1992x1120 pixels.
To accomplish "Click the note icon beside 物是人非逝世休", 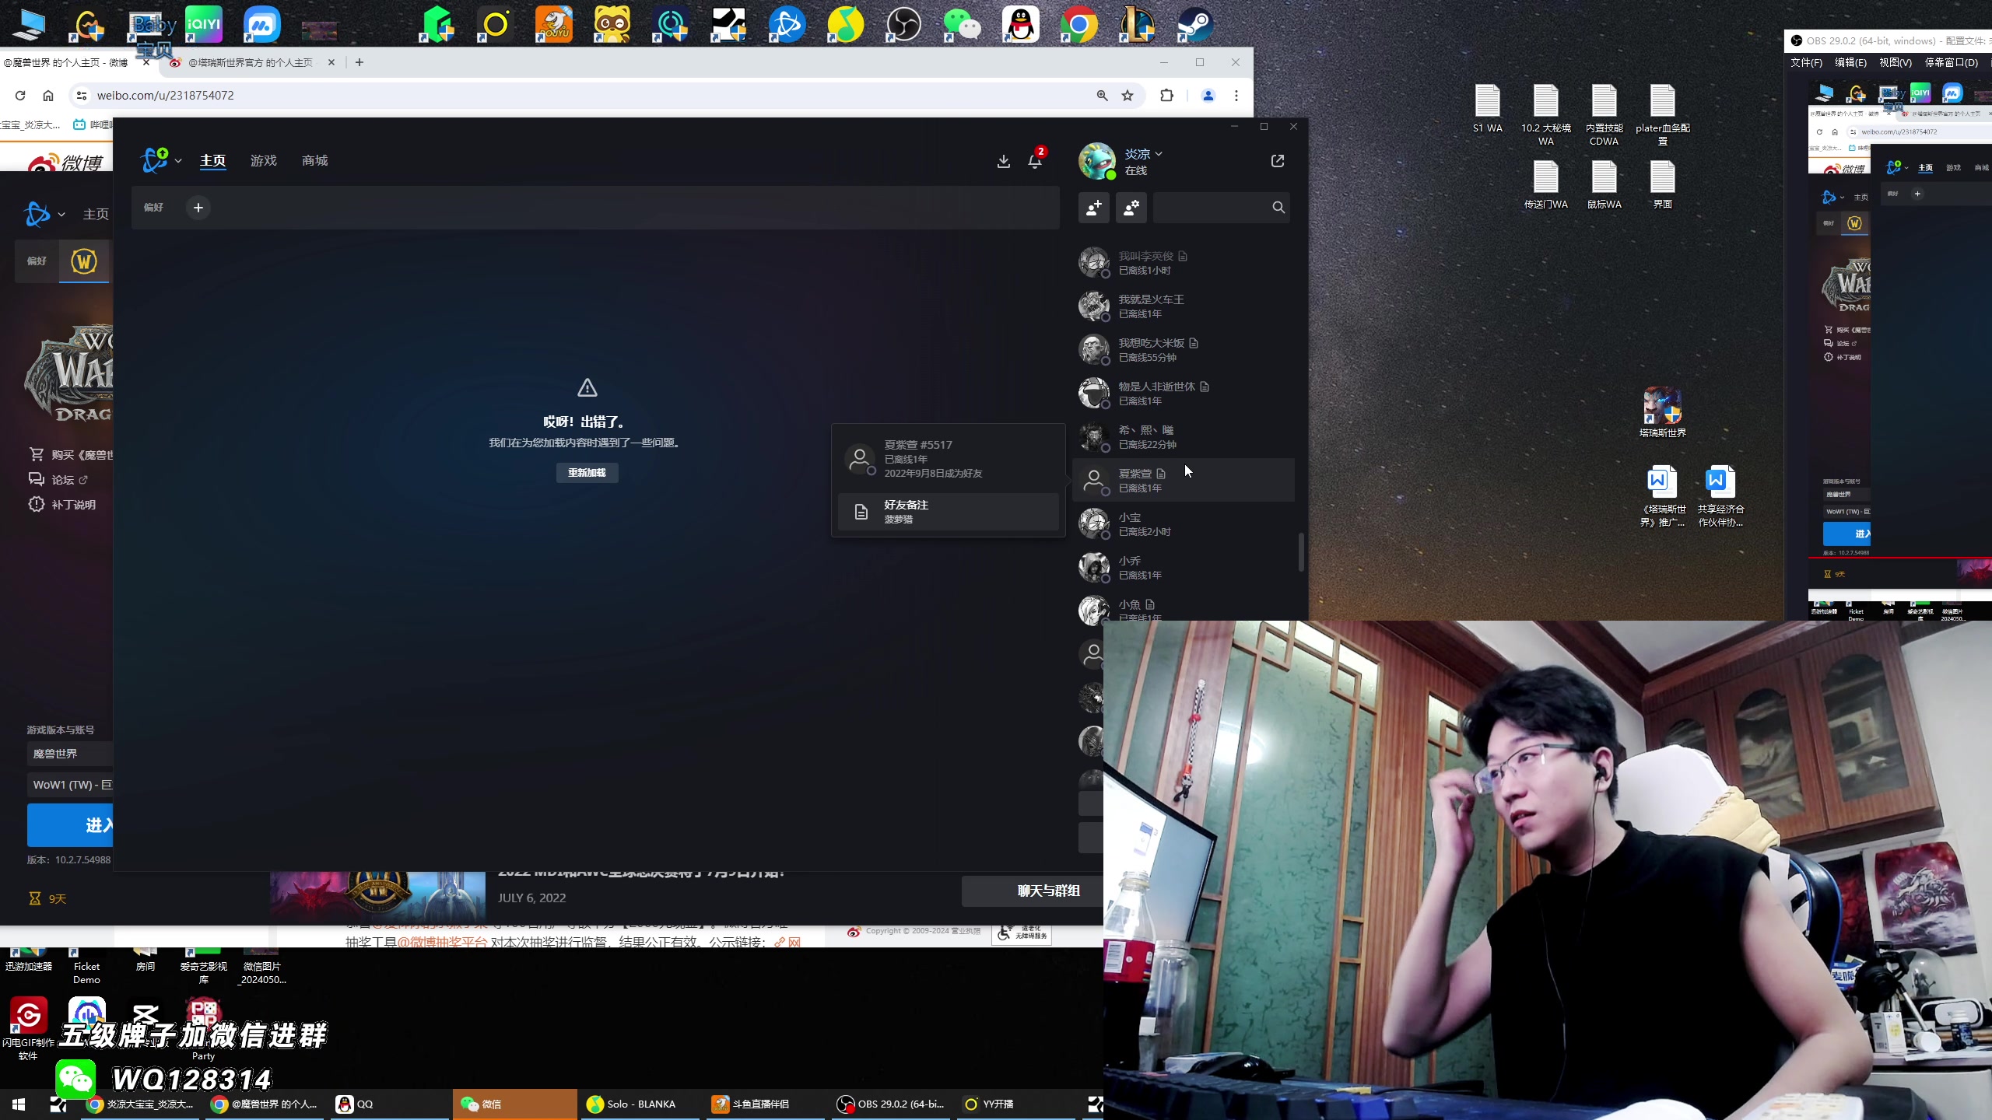I will 1205,387.
